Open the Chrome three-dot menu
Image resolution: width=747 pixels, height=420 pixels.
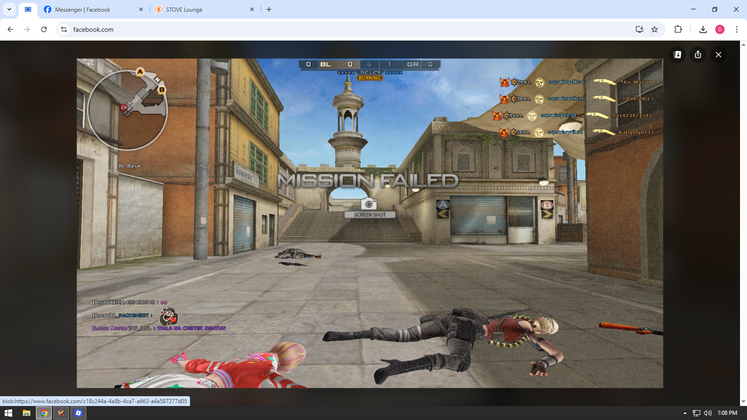pos(737,29)
